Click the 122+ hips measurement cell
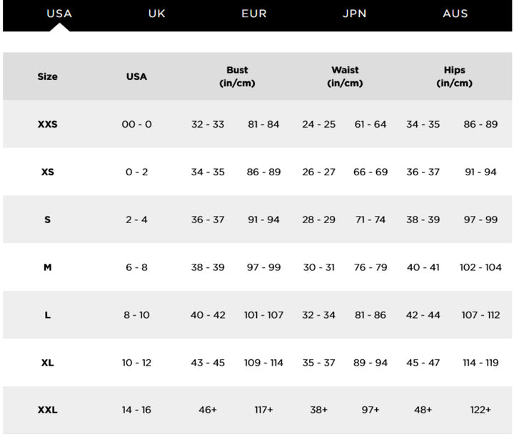 click(480, 410)
